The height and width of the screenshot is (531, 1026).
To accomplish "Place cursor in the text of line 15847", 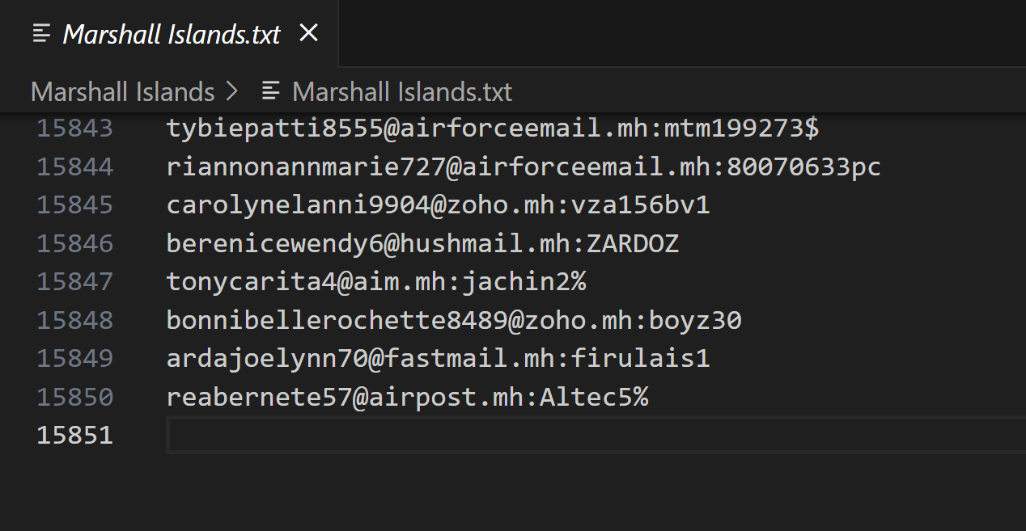I will 376,282.
